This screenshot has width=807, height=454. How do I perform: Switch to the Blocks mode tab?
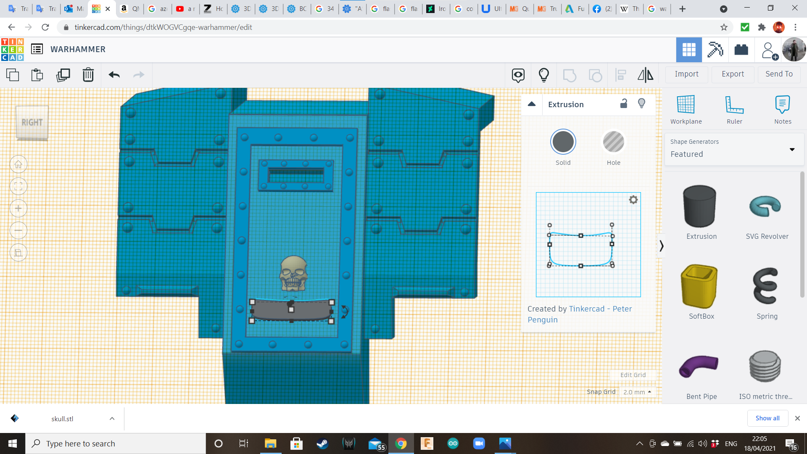coord(715,50)
